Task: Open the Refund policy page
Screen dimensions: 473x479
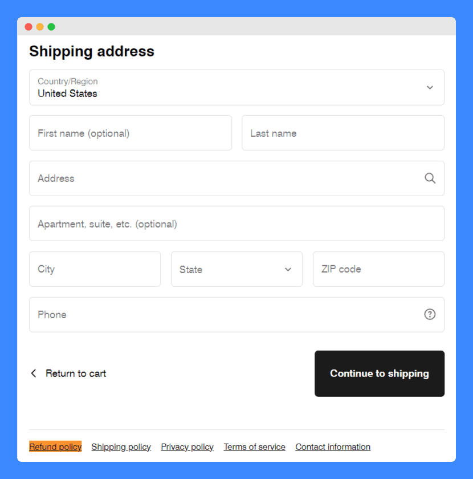Action: (55, 446)
